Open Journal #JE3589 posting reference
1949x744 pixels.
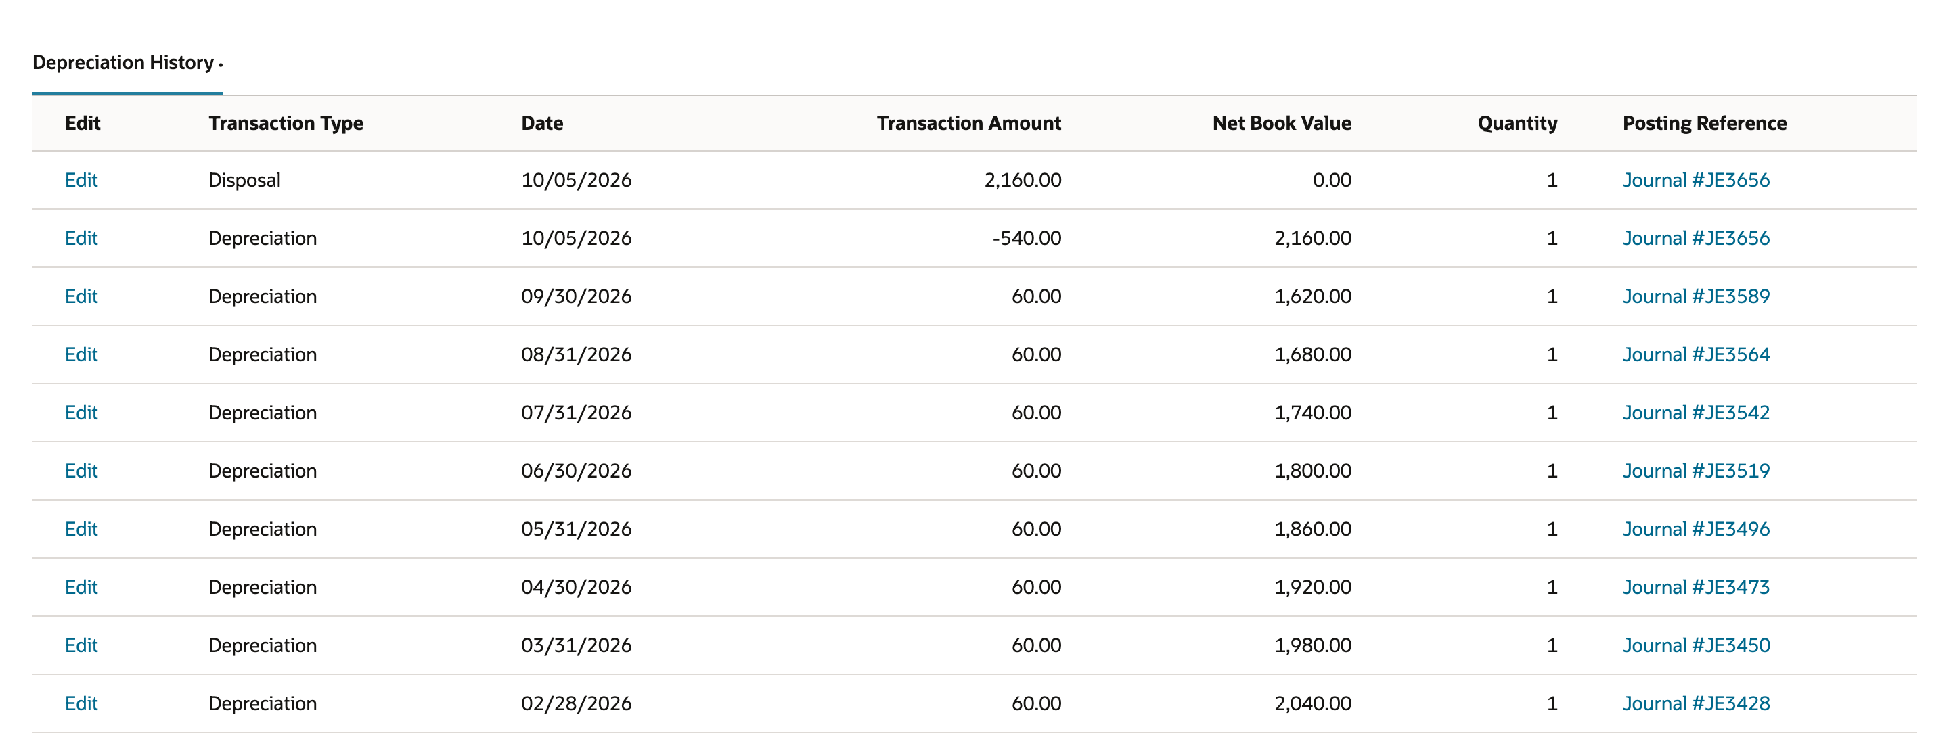pyautogui.click(x=1695, y=296)
